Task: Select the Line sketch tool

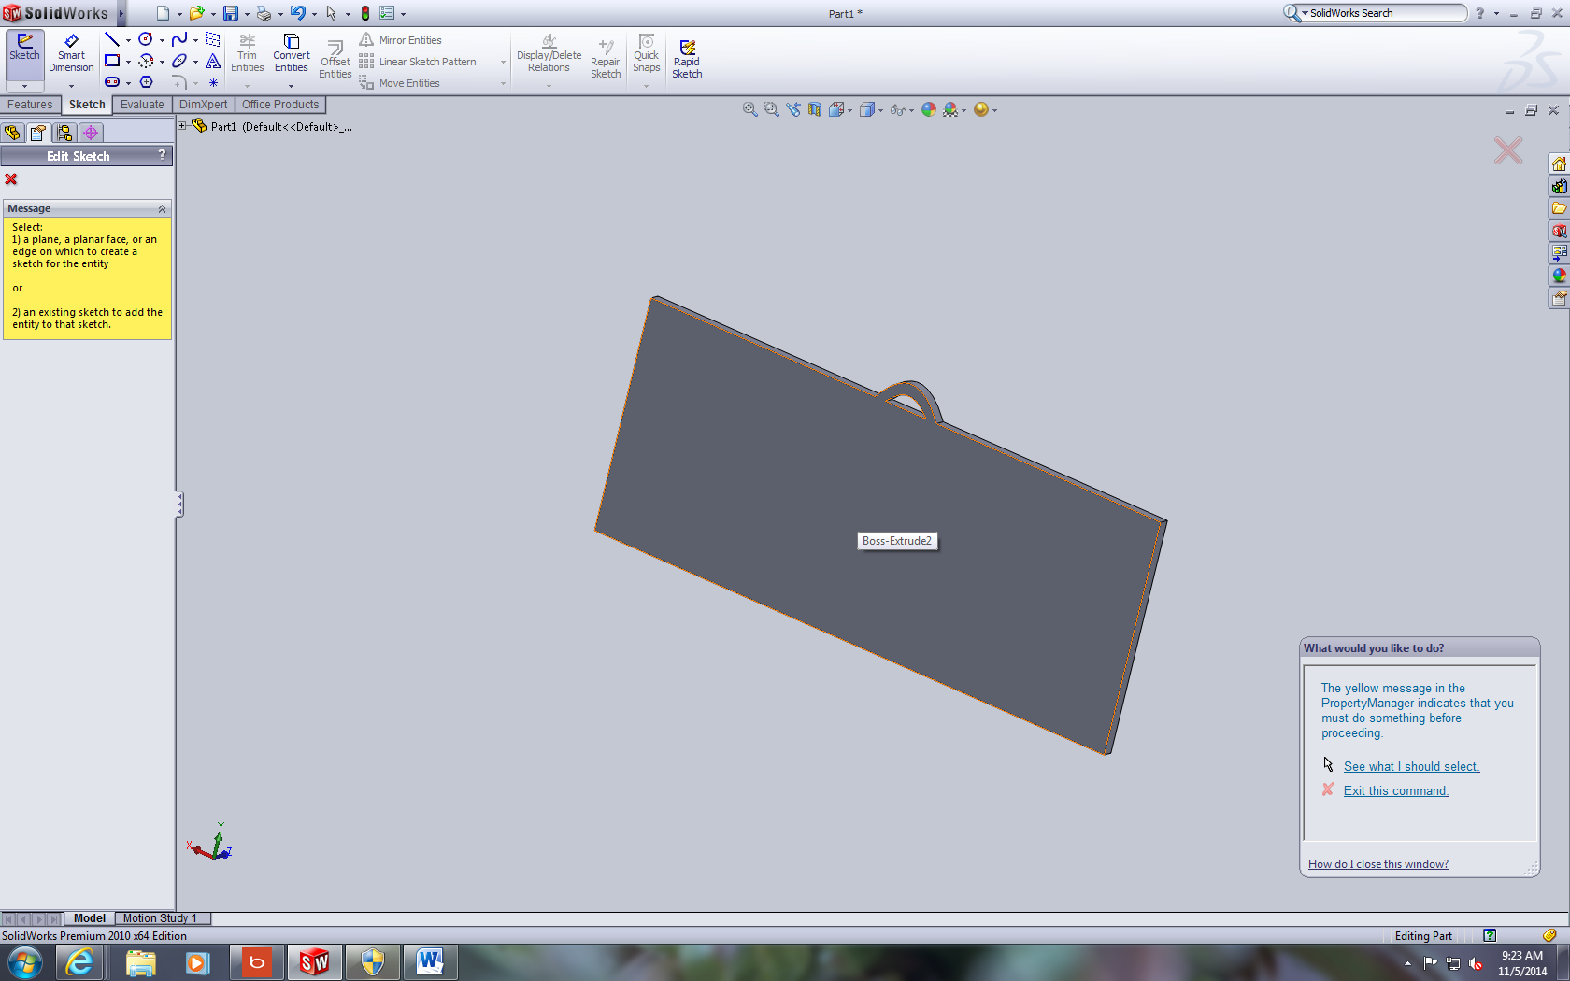Action: [112, 39]
